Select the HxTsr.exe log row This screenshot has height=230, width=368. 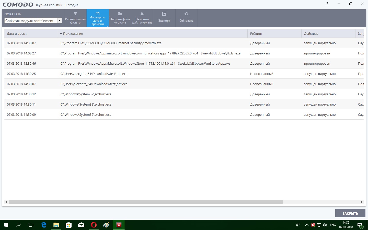pos(184,53)
